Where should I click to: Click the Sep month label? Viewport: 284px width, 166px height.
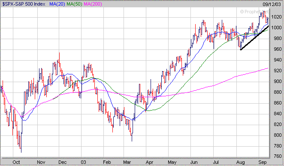[263, 162]
